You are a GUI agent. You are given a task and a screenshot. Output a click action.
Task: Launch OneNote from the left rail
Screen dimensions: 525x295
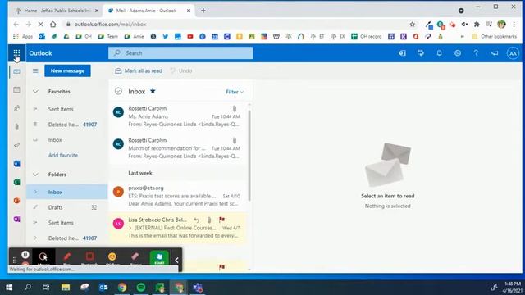pos(16,219)
